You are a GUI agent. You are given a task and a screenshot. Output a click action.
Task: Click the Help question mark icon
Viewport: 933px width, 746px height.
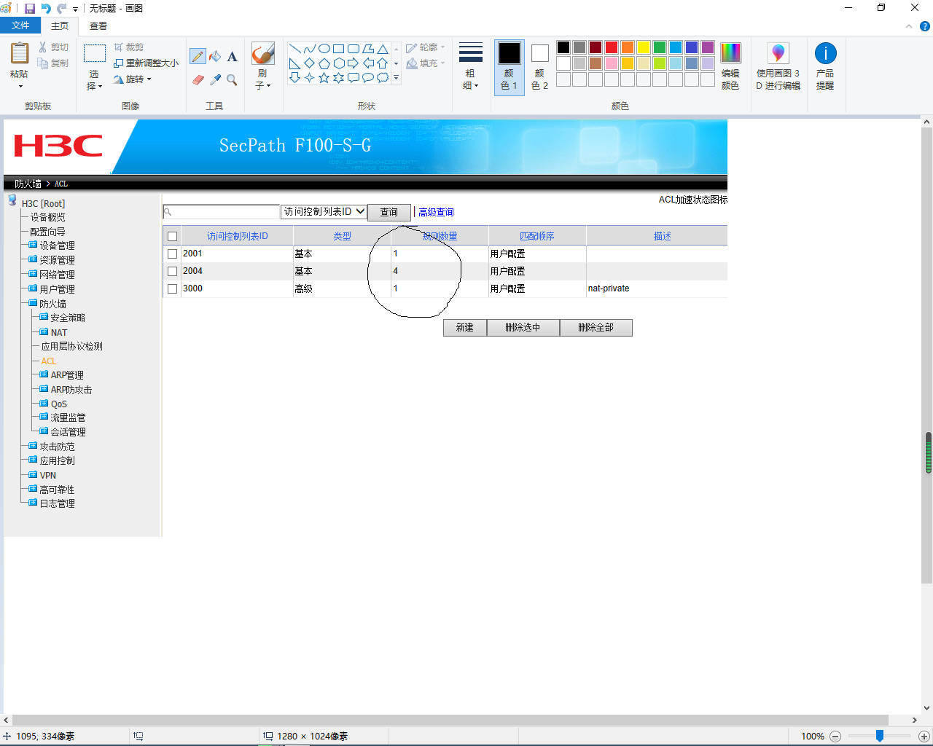coord(924,26)
